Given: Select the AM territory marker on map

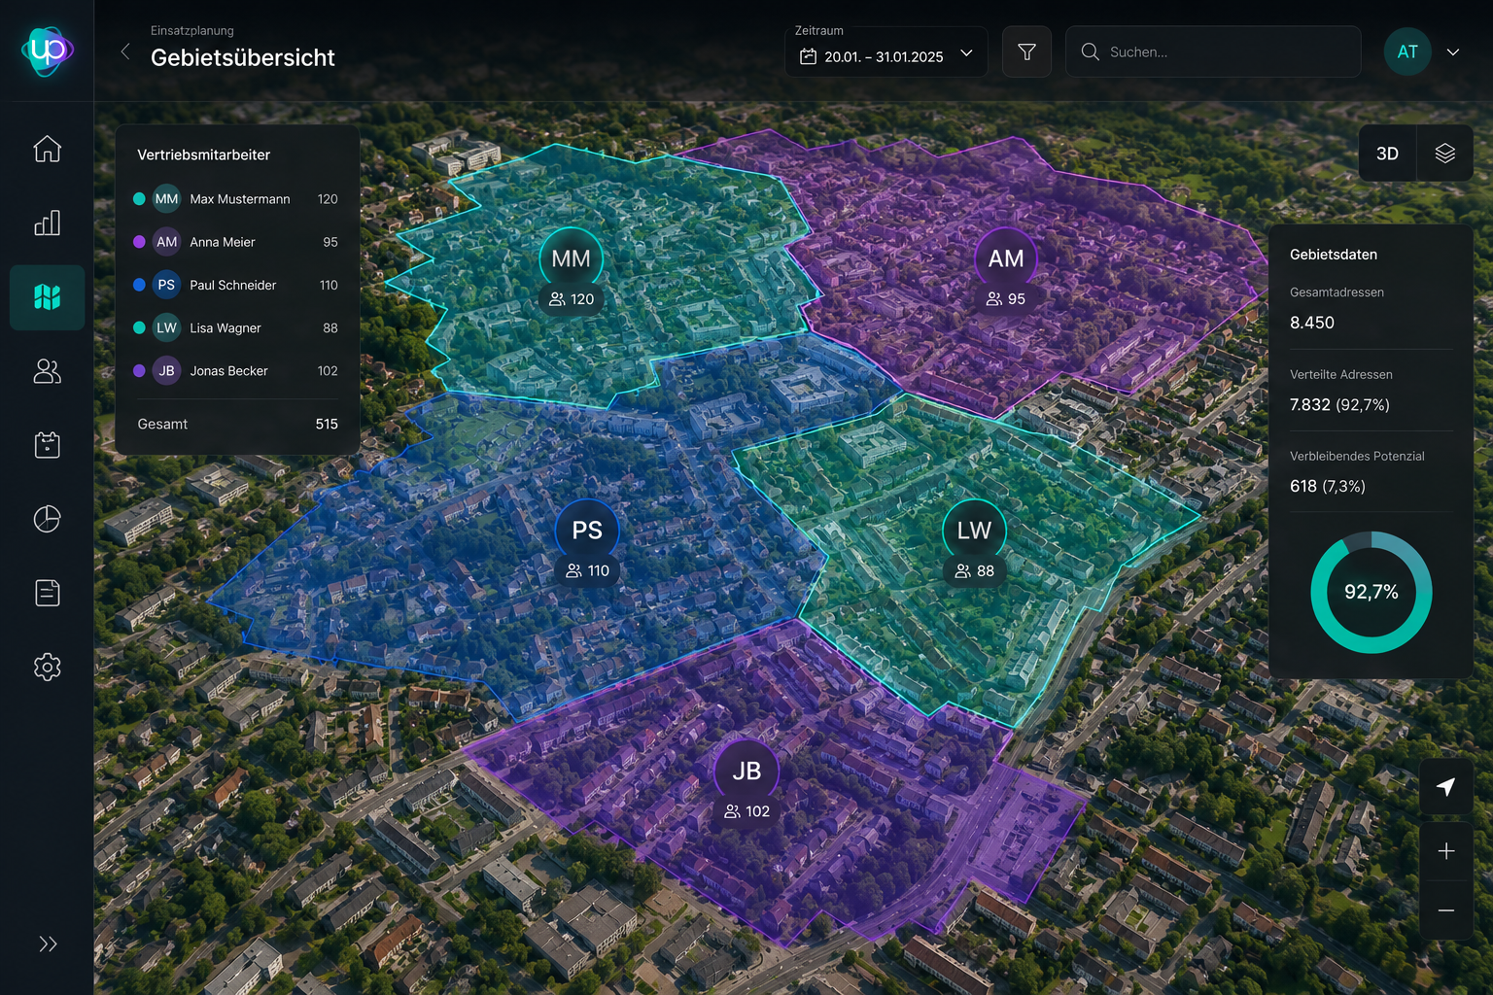Looking at the screenshot, I should [1006, 259].
